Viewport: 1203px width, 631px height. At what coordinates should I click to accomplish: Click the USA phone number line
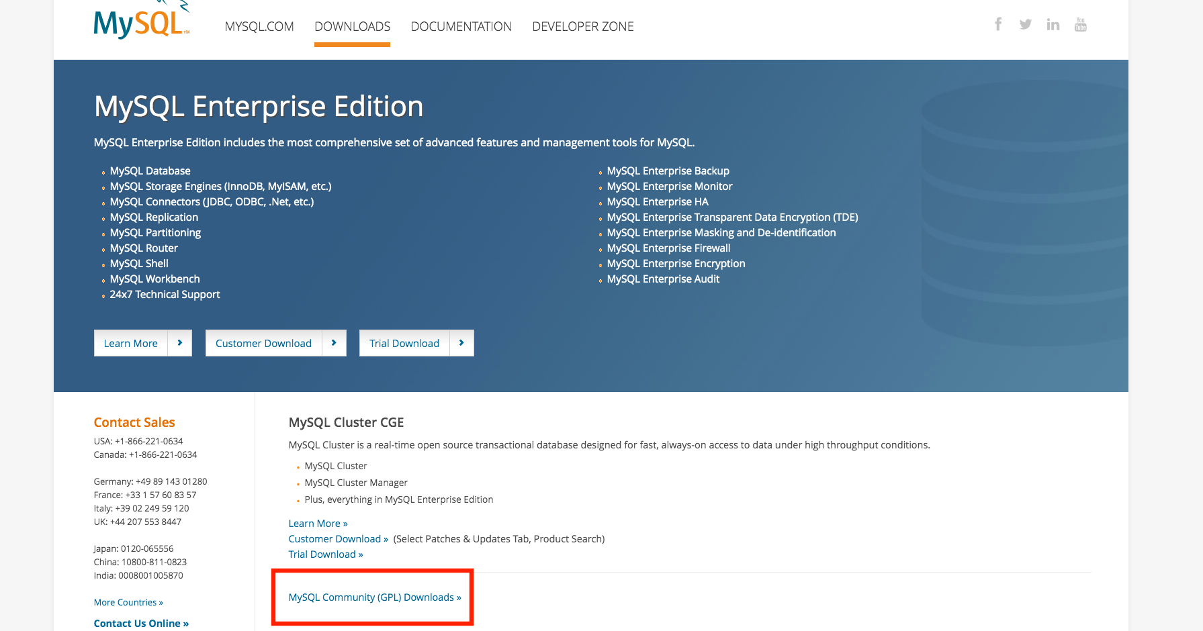(138, 442)
